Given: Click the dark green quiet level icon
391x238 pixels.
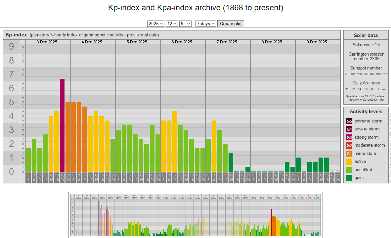Looking at the screenshot, I should coord(349,178).
